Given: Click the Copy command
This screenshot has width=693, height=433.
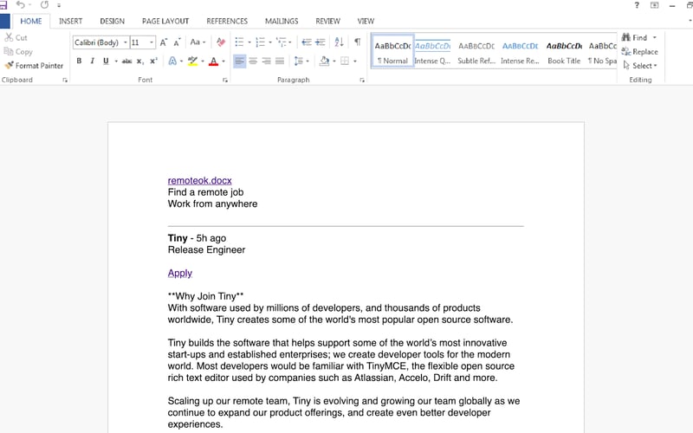Looking at the screenshot, I should coord(18,52).
